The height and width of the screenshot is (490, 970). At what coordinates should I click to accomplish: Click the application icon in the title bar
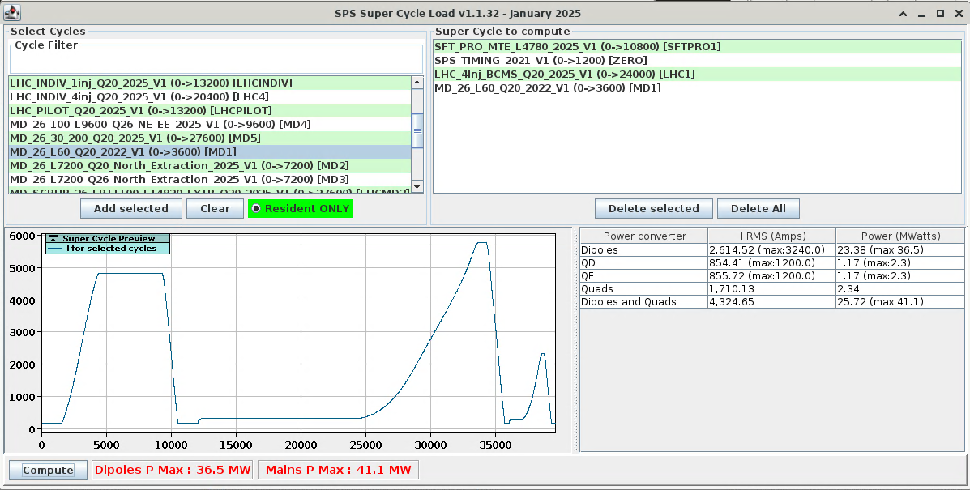pyautogui.click(x=12, y=13)
